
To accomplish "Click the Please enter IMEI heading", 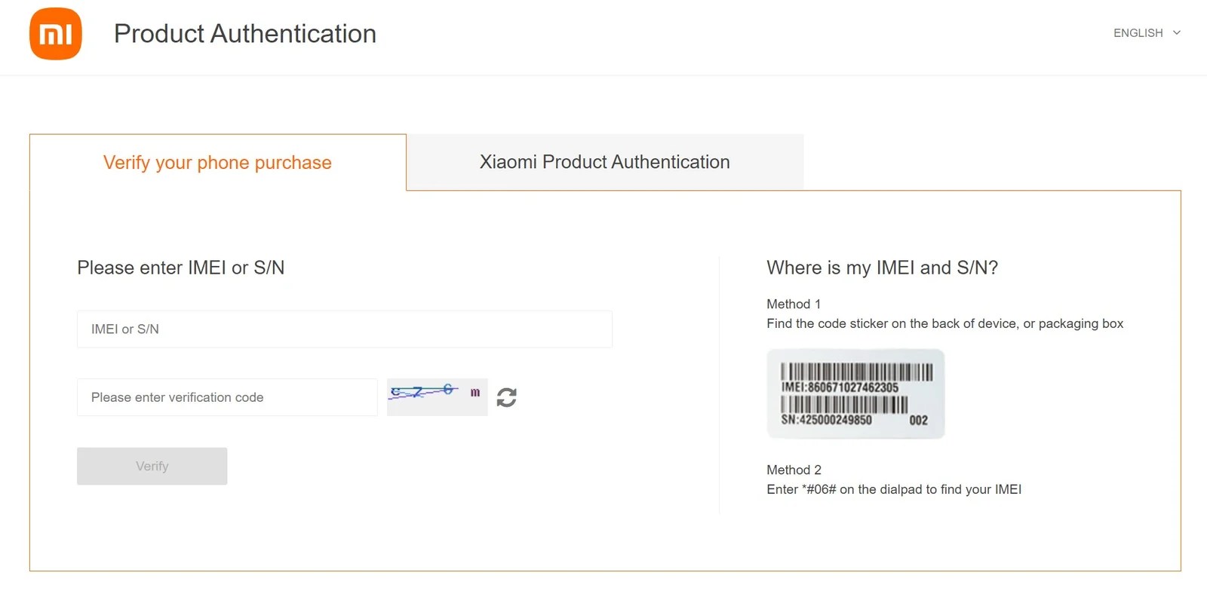I will 181,268.
